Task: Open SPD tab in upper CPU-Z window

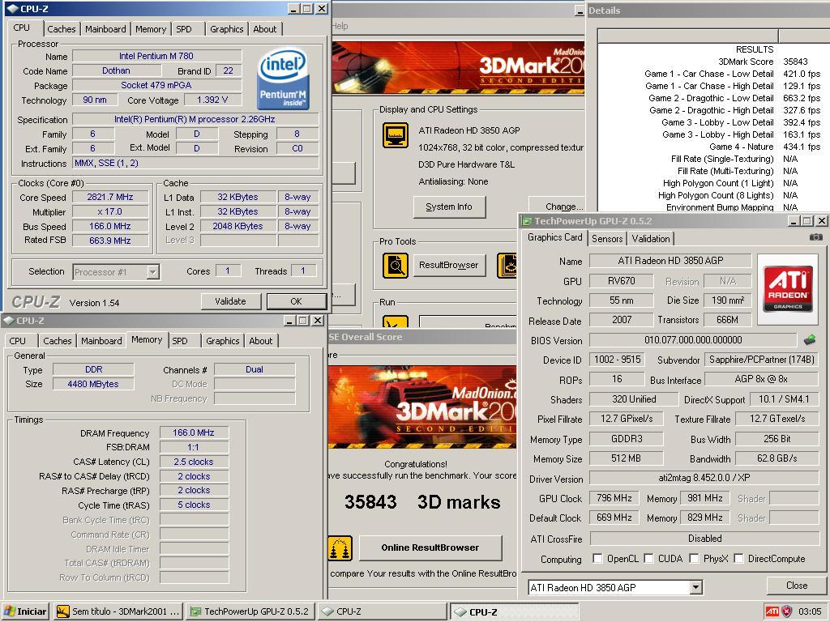Action: point(184,29)
